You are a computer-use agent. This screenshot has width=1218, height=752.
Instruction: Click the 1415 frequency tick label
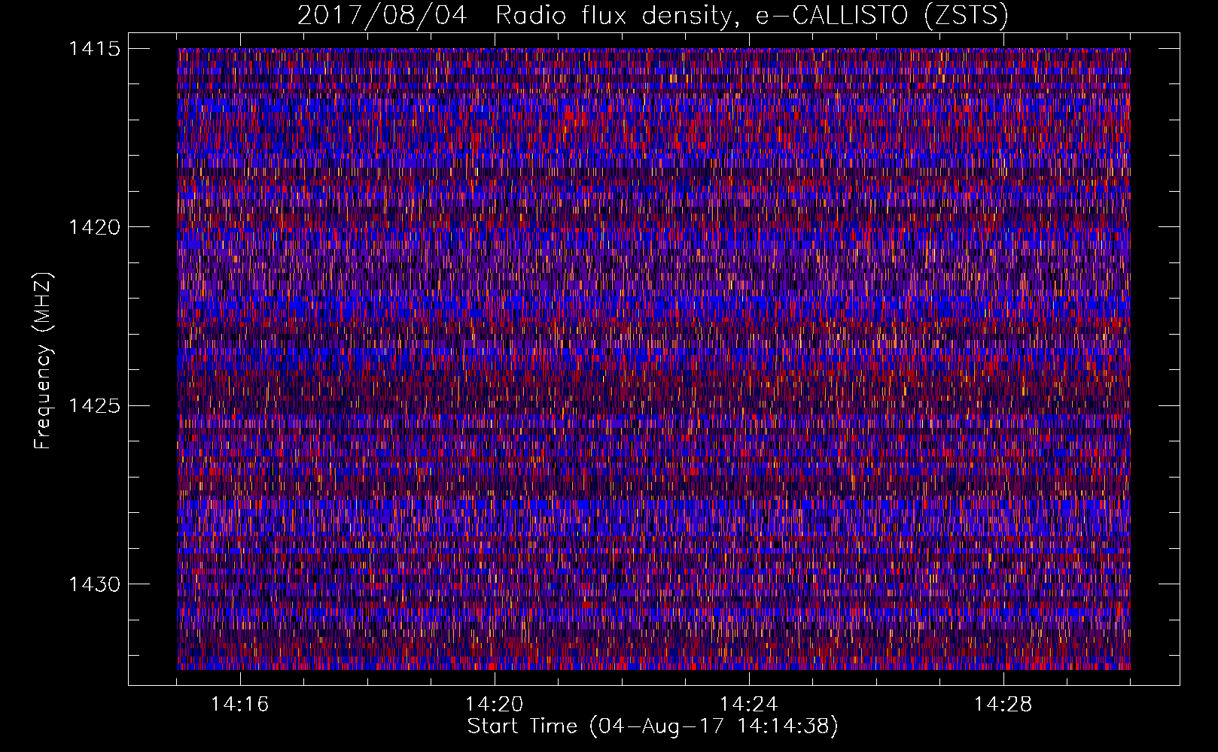point(94,49)
